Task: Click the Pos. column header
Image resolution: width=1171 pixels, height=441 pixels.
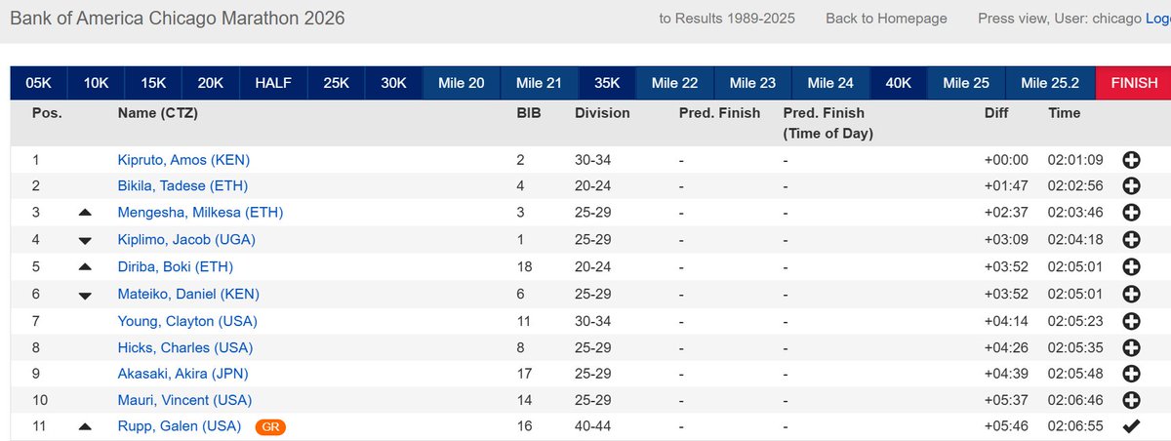Action: (47, 113)
